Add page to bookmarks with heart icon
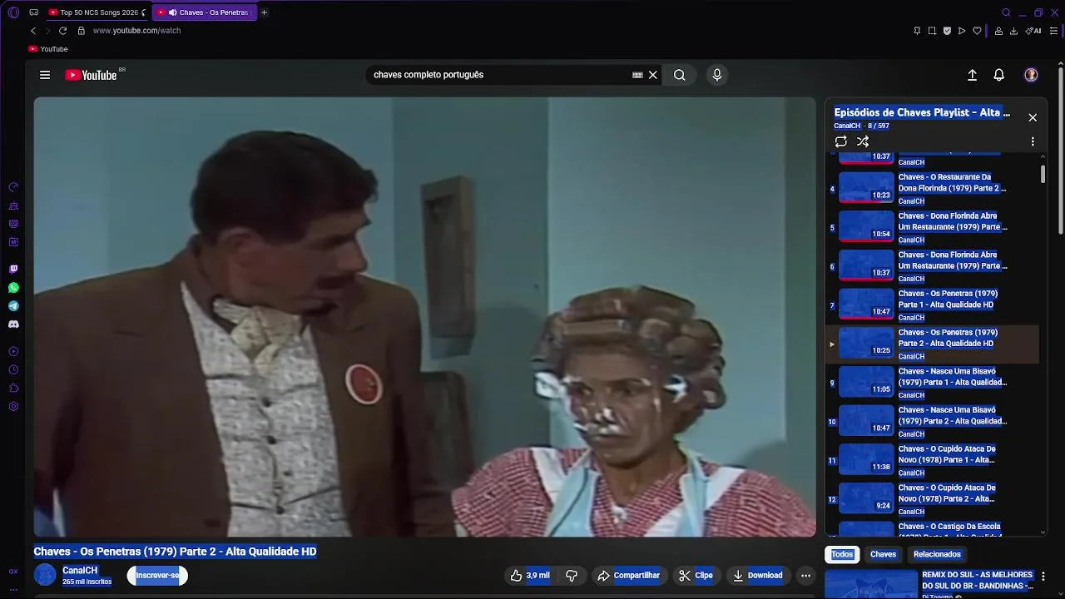This screenshot has width=1065, height=599. point(977,31)
